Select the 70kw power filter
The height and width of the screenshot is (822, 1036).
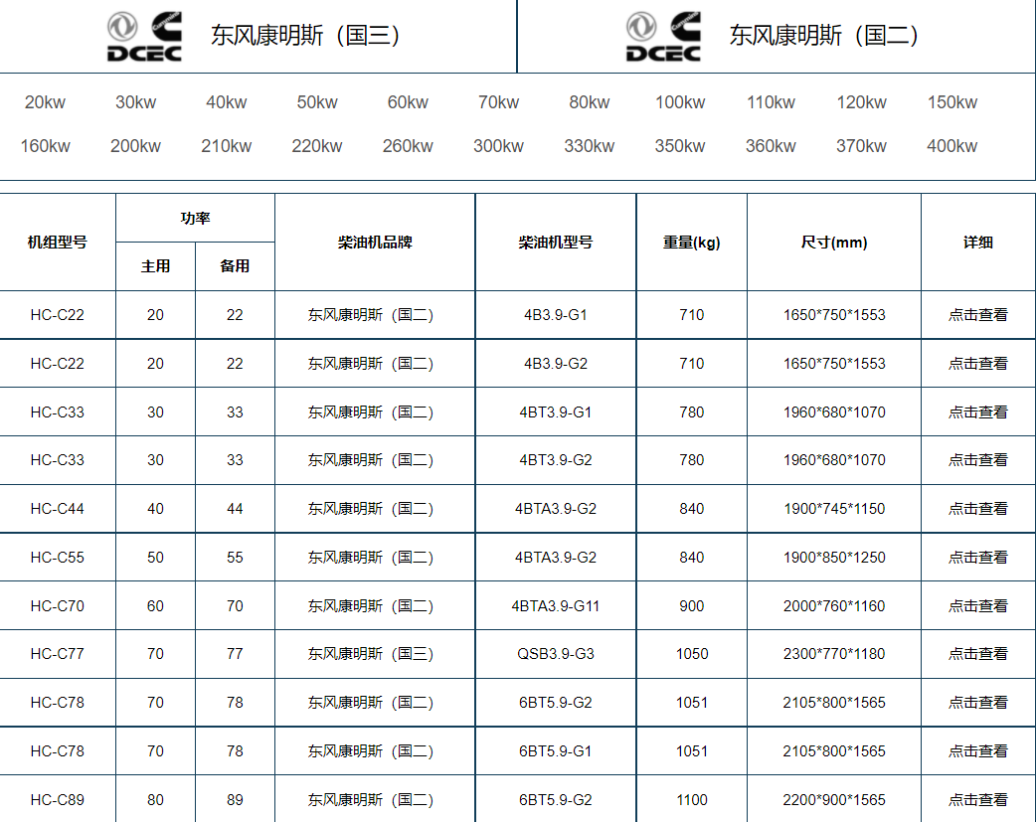click(498, 102)
